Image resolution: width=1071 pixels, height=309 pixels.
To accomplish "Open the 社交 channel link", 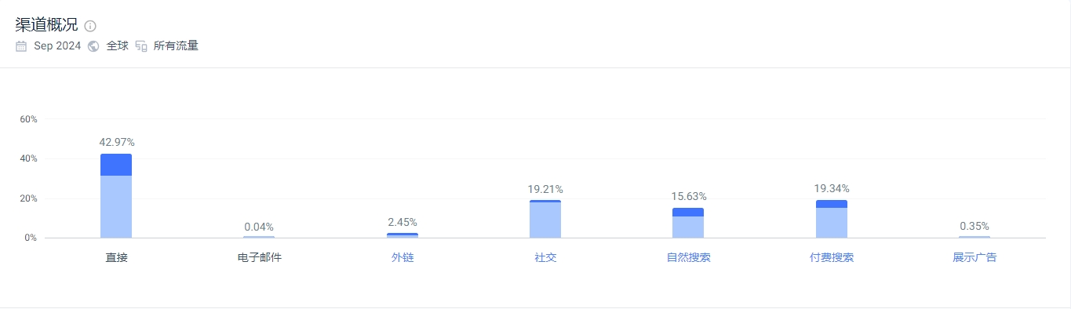I will [545, 257].
